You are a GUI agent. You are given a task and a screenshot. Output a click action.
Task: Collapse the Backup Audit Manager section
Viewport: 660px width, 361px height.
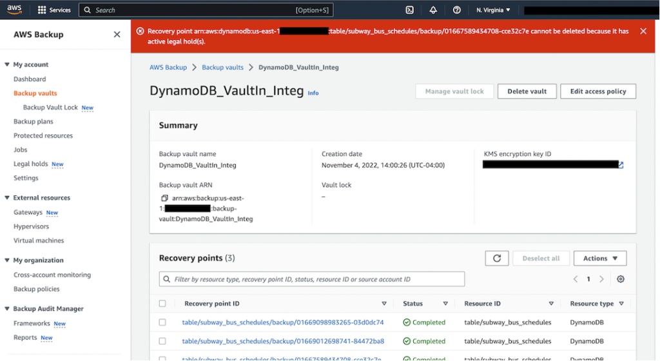tap(7, 308)
